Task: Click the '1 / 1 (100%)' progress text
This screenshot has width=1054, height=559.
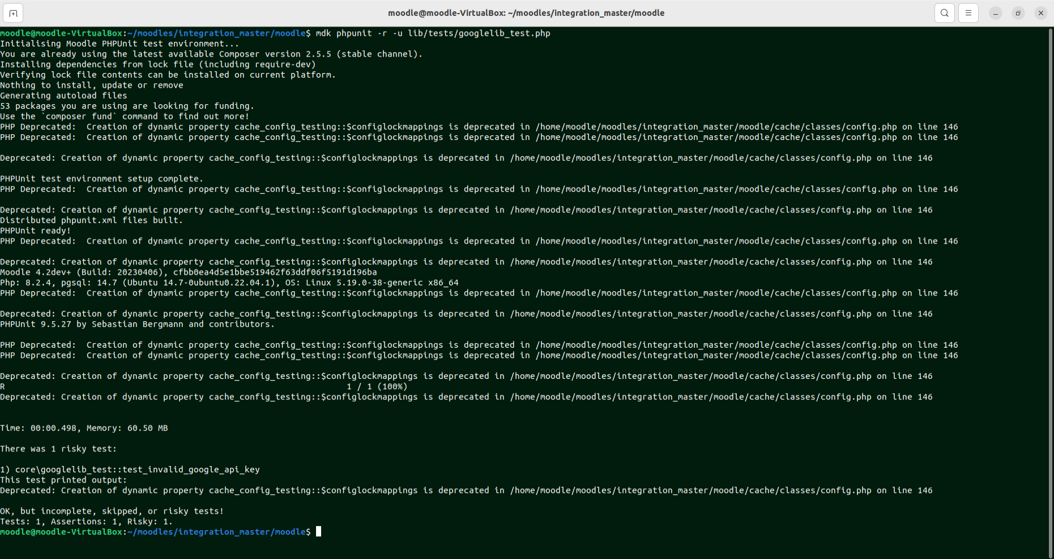Action: pyautogui.click(x=377, y=387)
